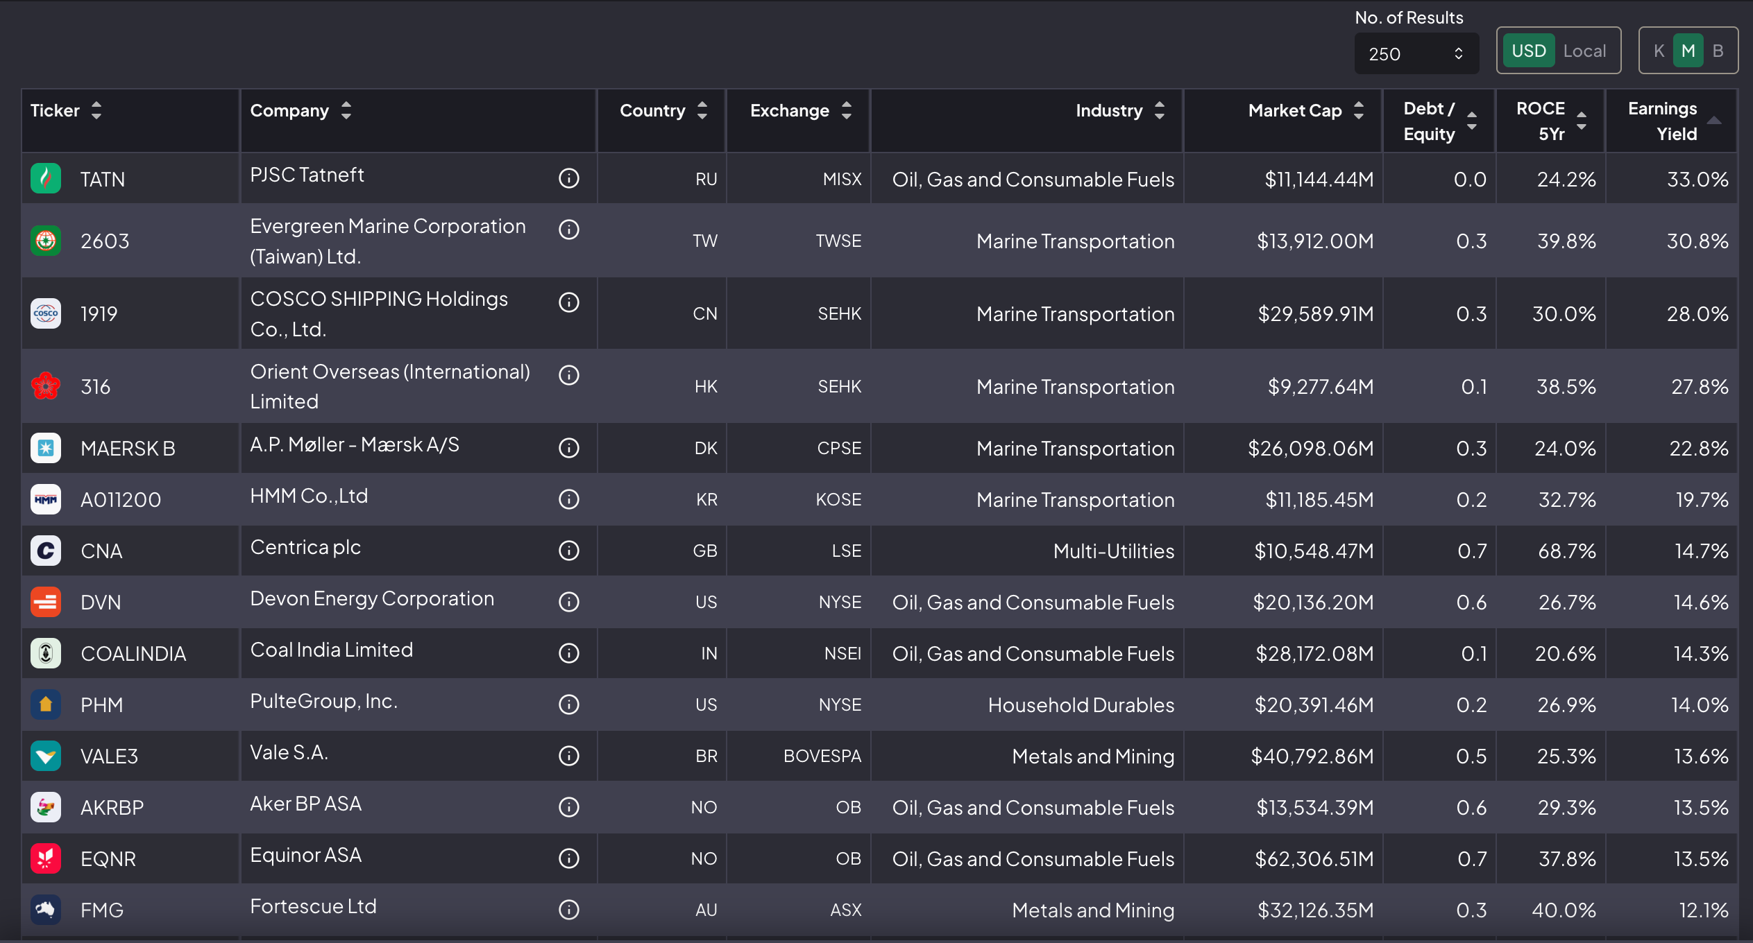The image size is (1753, 943).
Task: Open info icon for Orient Overseas
Action: [569, 375]
